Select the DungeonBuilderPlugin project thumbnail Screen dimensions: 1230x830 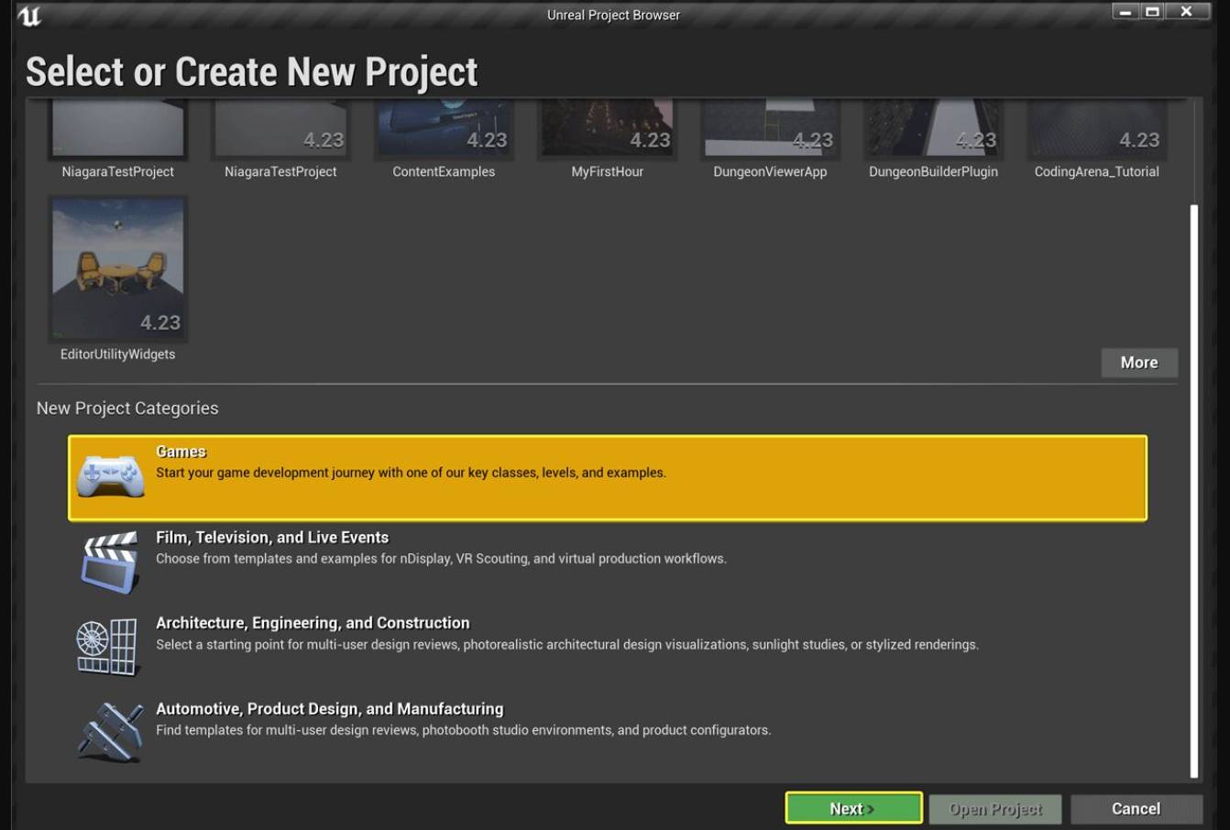(933, 128)
